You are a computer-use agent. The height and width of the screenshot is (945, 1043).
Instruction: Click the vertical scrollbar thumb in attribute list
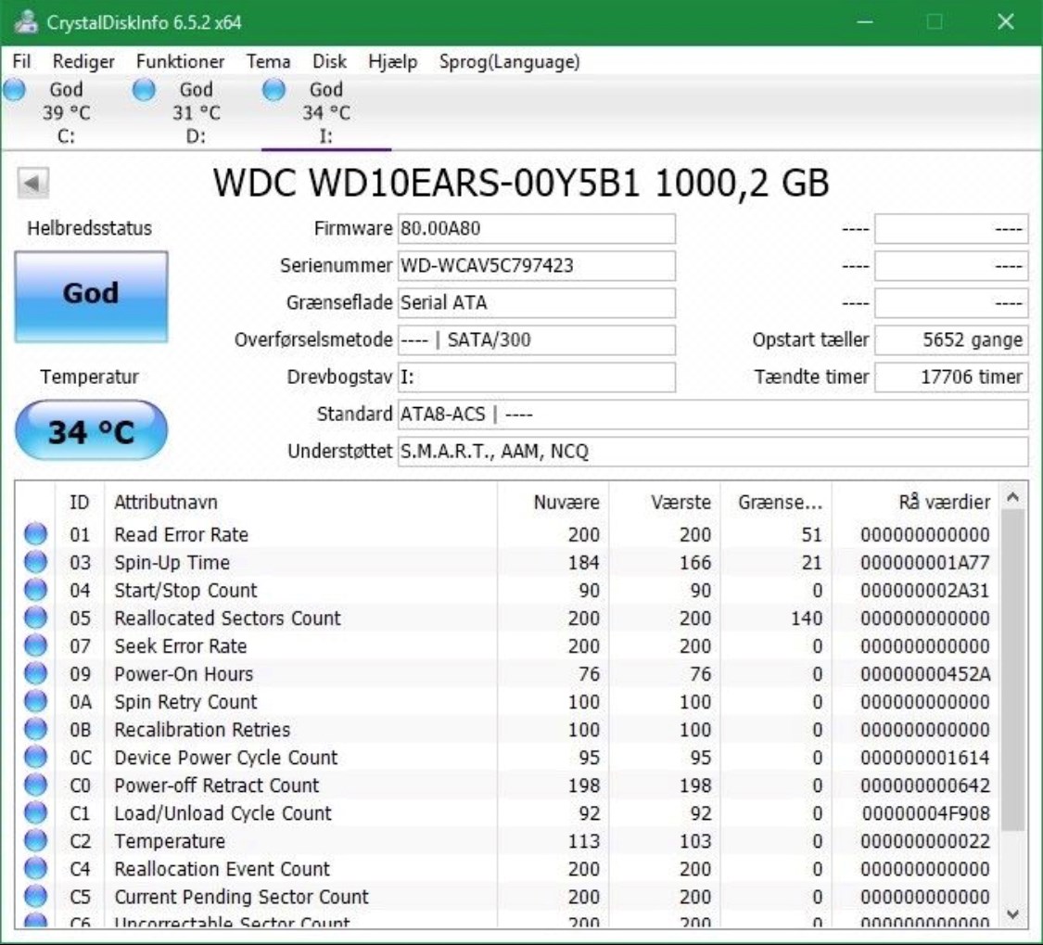[x=1012, y=670]
